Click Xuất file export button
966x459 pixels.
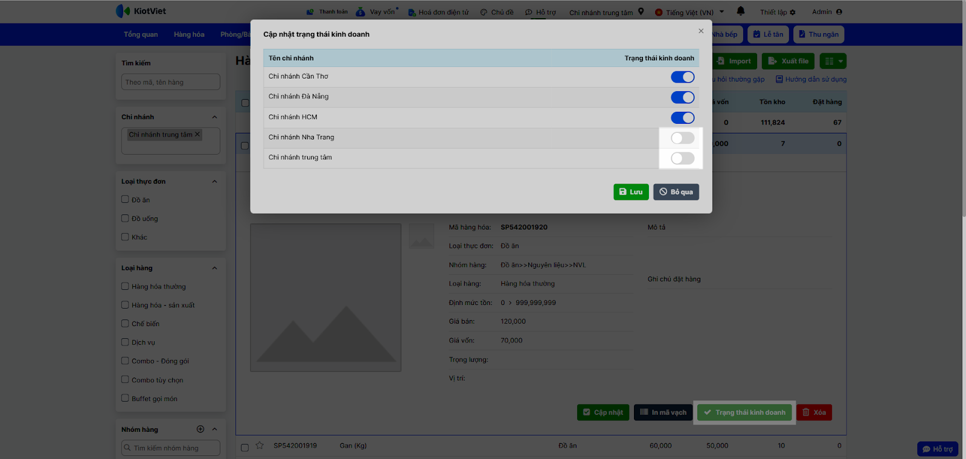point(788,61)
